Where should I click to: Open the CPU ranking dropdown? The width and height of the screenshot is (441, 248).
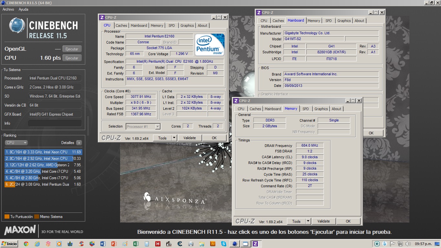coord(16,142)
